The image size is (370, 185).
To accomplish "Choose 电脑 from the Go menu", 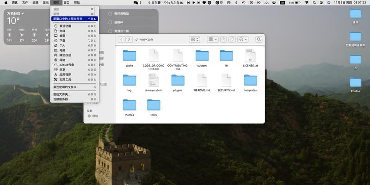I will click(x=74, y=50).
